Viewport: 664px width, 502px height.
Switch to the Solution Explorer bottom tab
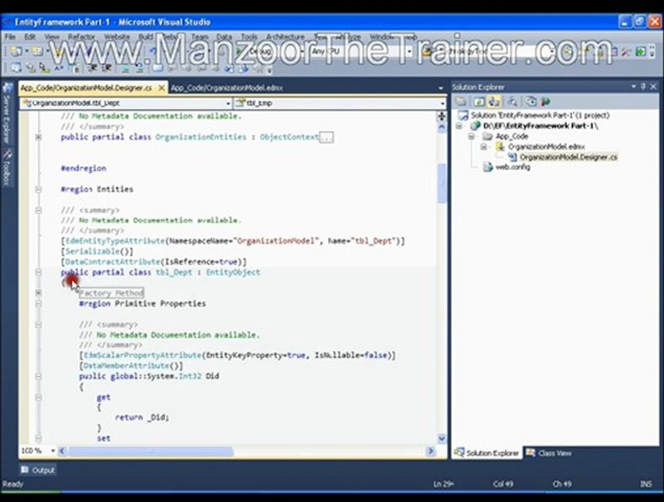point(487,453)
